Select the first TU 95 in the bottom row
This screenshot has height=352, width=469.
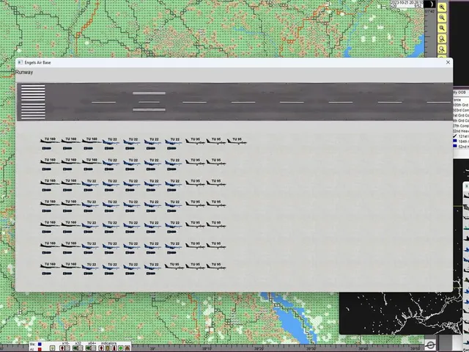[174, 265]
